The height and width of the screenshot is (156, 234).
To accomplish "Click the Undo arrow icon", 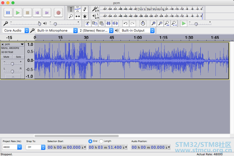I will click(x=125, y=24).
